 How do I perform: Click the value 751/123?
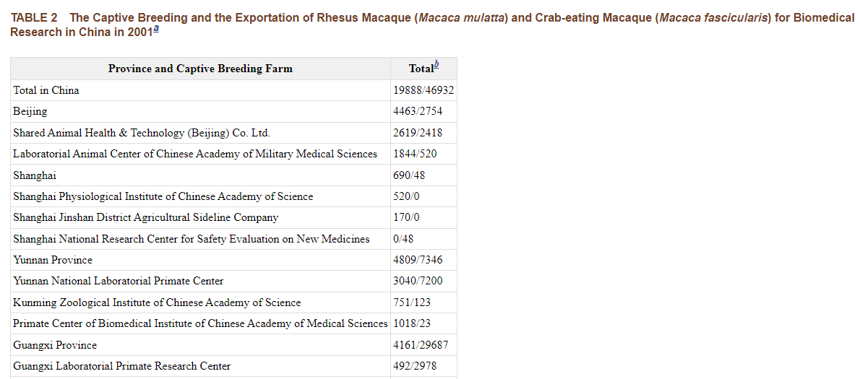(x=412, y=302)
